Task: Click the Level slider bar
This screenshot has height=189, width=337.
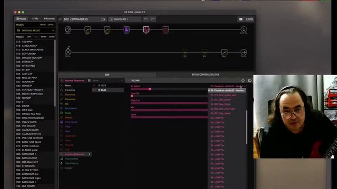Action: pyautogui.click(x=169, y=117)
